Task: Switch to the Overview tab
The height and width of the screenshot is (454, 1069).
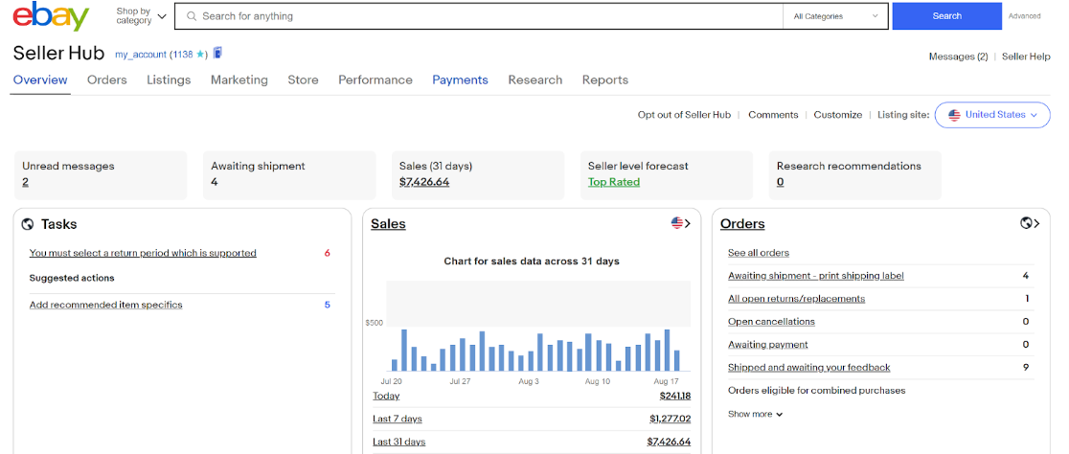Action: point(40,79)
